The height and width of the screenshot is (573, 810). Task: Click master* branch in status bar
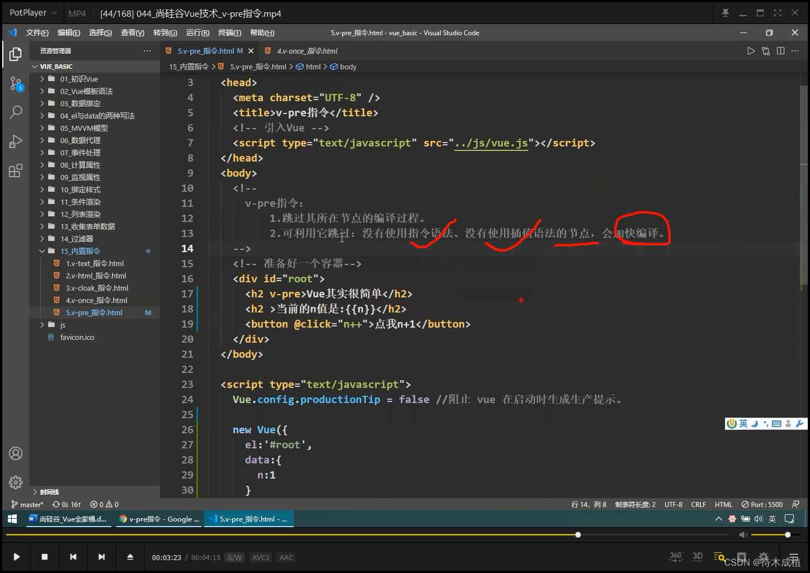[x=27, y=504]
